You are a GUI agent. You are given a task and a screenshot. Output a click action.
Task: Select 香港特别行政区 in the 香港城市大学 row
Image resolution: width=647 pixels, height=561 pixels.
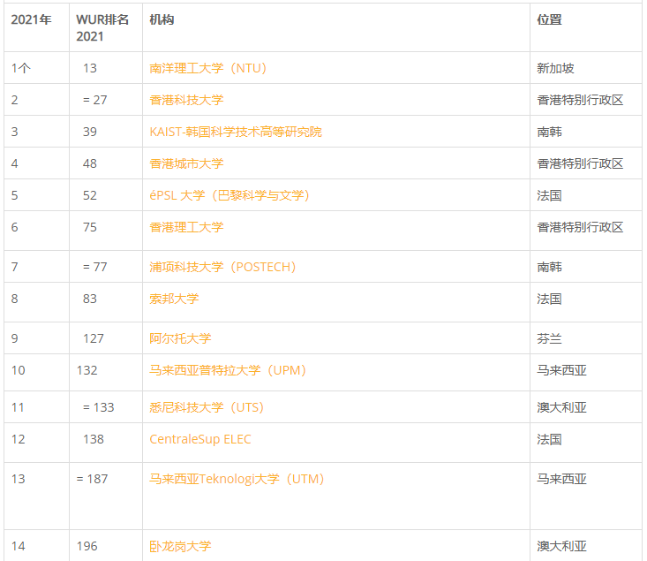(x=580, y=163)
